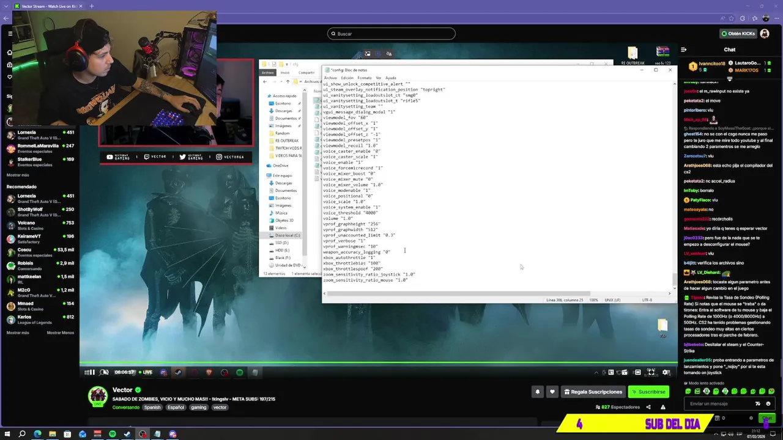Click the report warning triangle icon
Screen dimensions: 783x440
pos(662,407)
